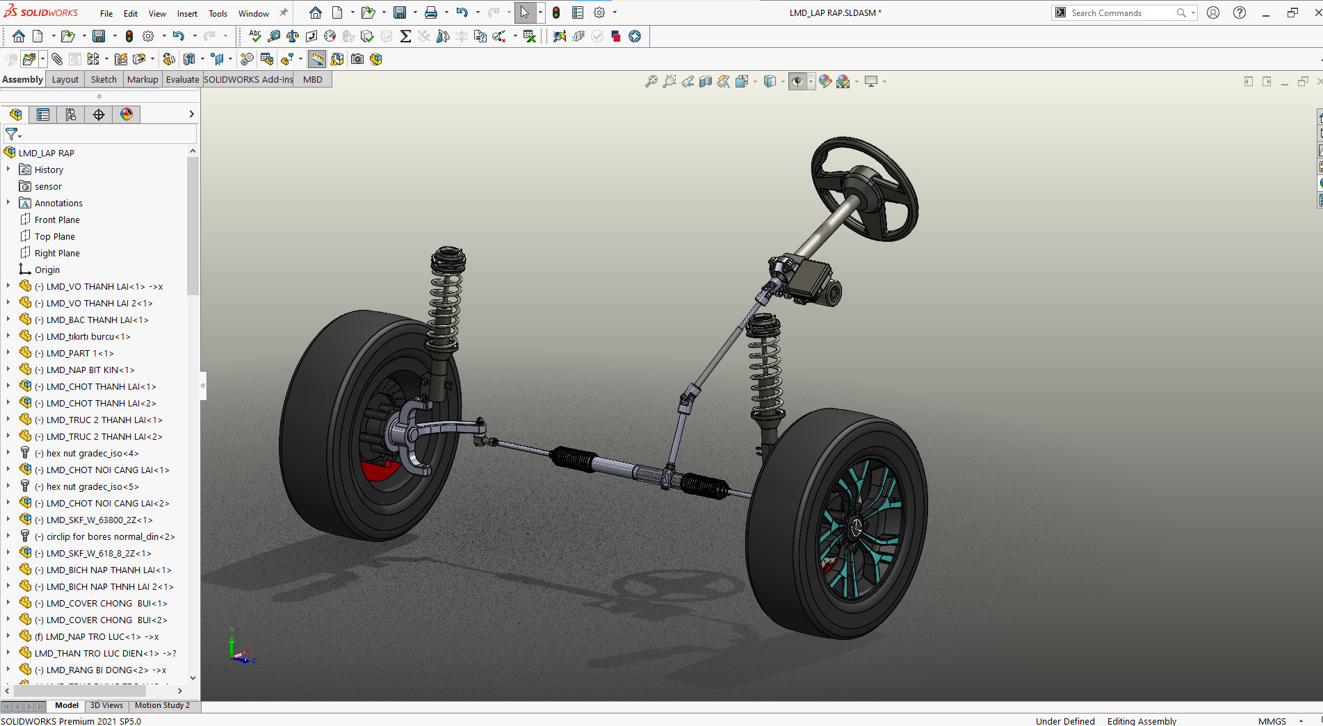The width and height of the screenshot is (1323, 726).
Task: Switch to the Evaluate tab
Action: click(182, 79)
